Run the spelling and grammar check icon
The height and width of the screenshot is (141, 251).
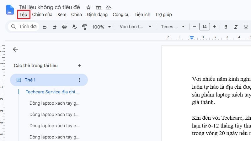click(74, 27)
